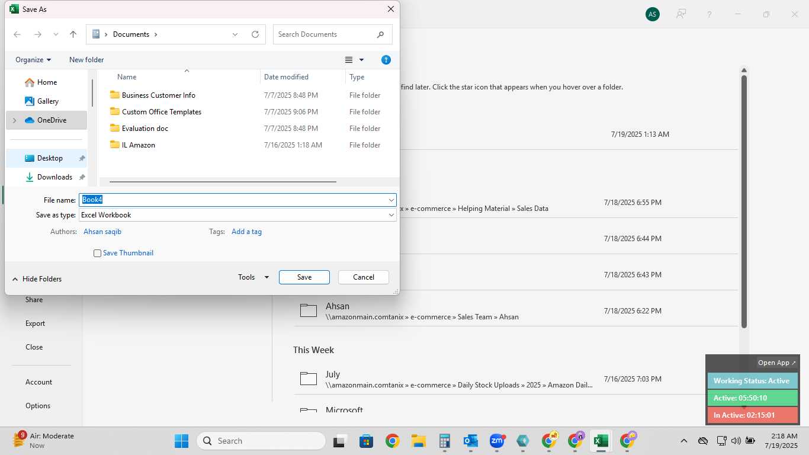Select Home in the navigation pane
This screenshot has width=809, height=455.
[47, 82]
